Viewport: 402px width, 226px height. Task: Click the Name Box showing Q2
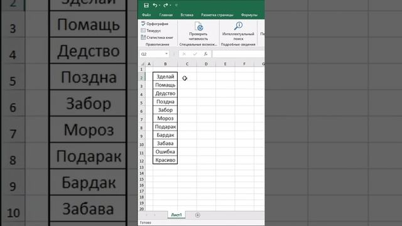[152, 54]
